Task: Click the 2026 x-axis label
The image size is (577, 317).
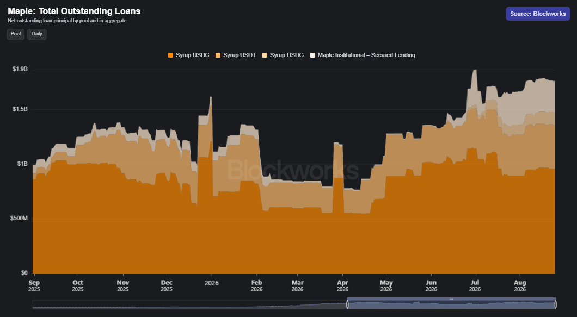Action: (212, 283)
